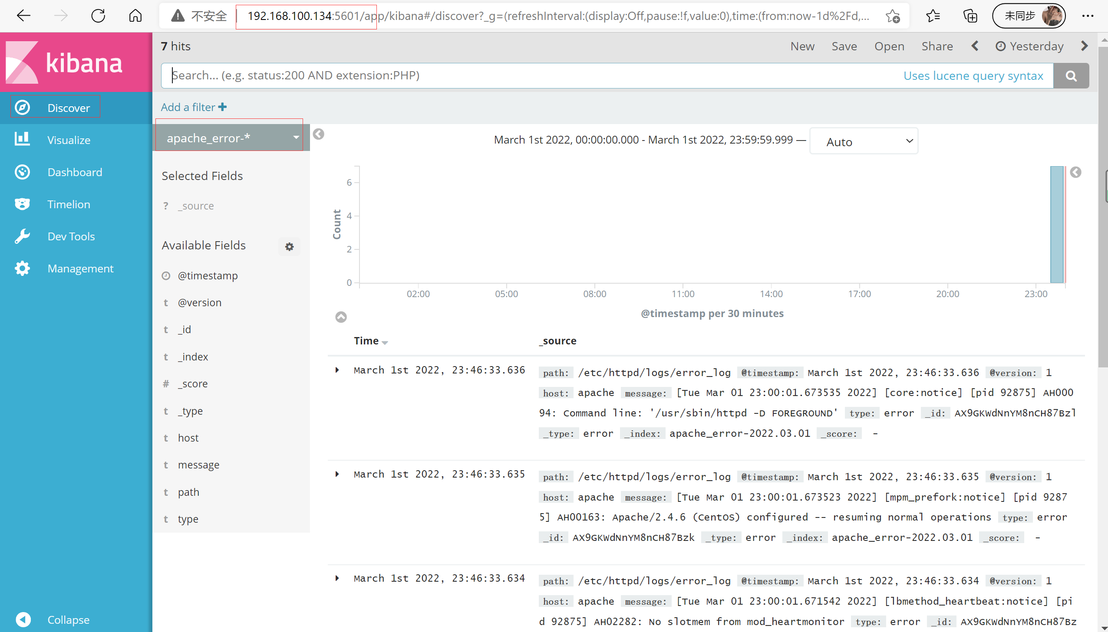Open the Auto interval dropdown
This screenshot has height=632, width=1108.
[x=864, y=141]
